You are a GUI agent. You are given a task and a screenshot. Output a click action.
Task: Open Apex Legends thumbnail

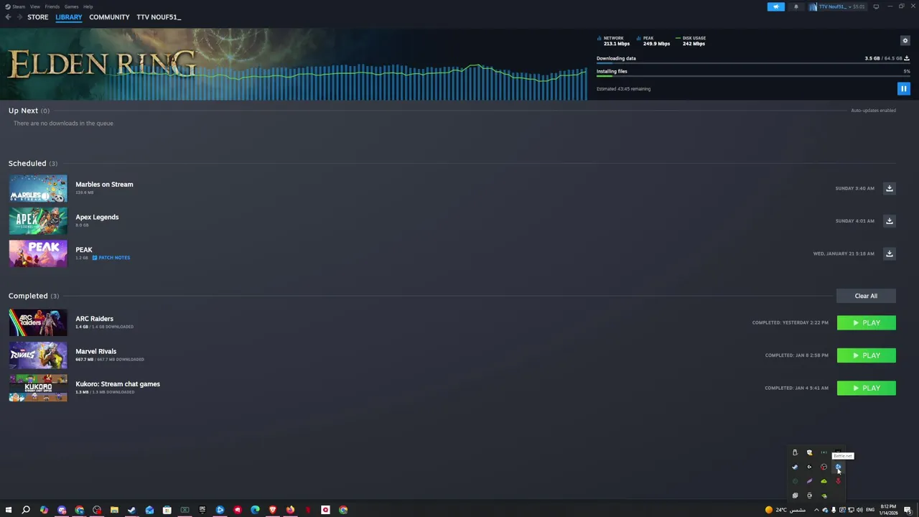38,221
